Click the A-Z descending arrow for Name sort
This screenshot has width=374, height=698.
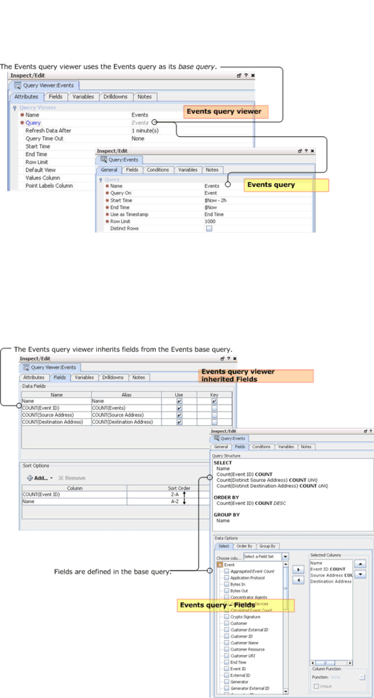pos(185,502)
